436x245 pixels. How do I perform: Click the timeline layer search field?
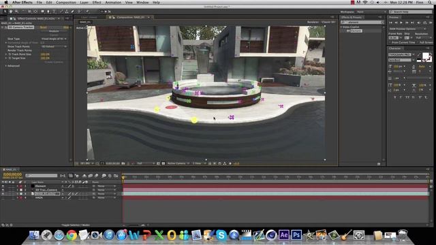(x=42, y=176)
